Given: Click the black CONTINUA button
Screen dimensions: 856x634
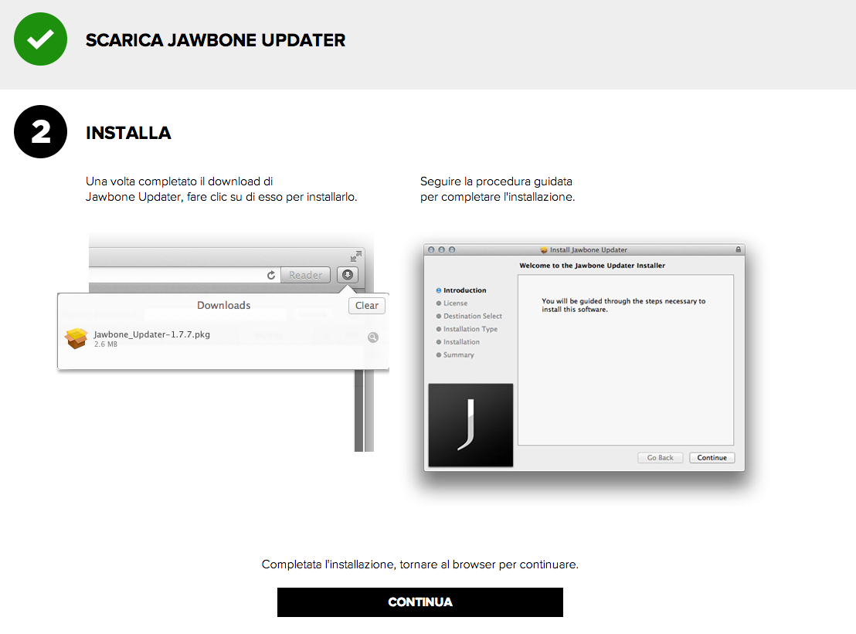Looking at the screenshot, I should pos(420,602).
